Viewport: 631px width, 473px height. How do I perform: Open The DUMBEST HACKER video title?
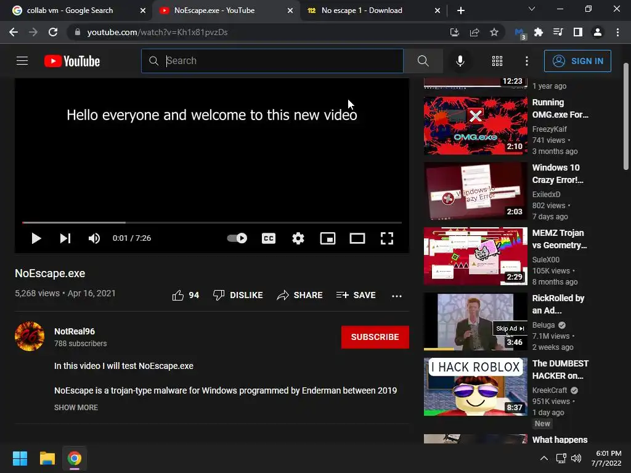click(560, 370)
